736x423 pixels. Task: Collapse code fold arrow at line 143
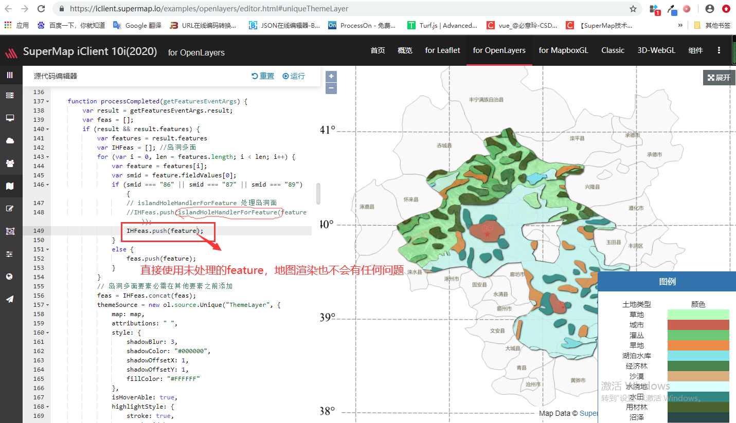pos(48,157)
